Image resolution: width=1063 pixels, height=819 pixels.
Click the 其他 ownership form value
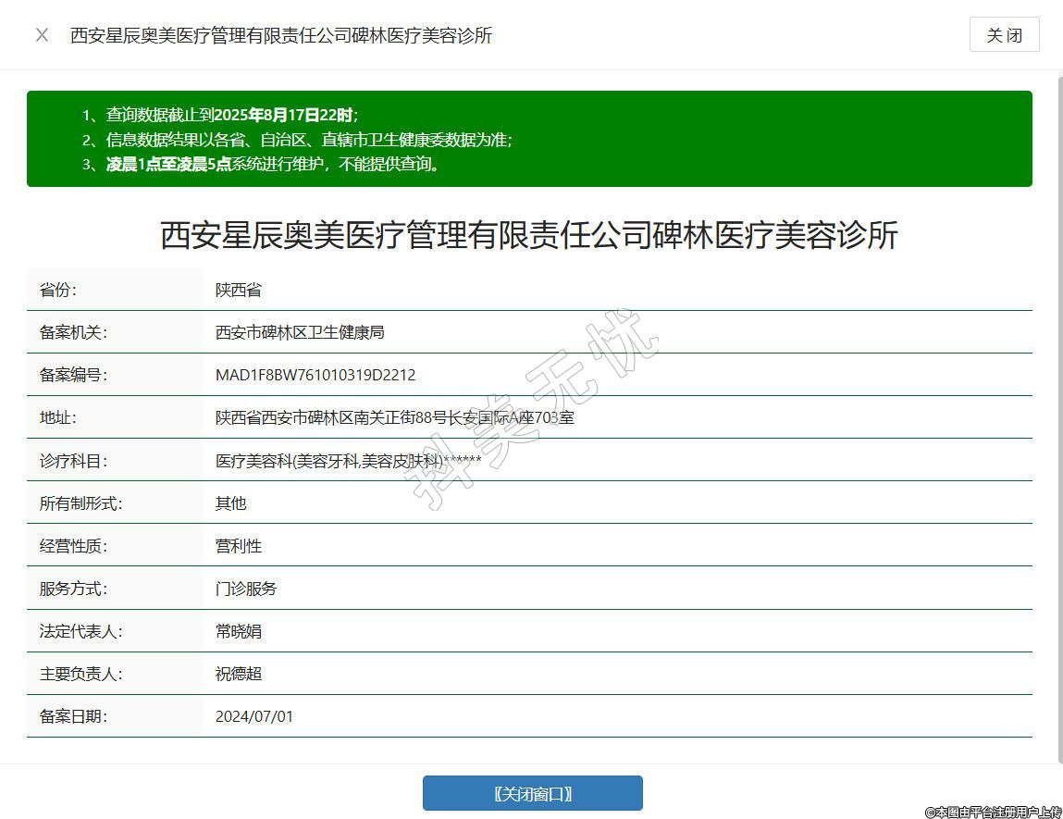(231, 503)
